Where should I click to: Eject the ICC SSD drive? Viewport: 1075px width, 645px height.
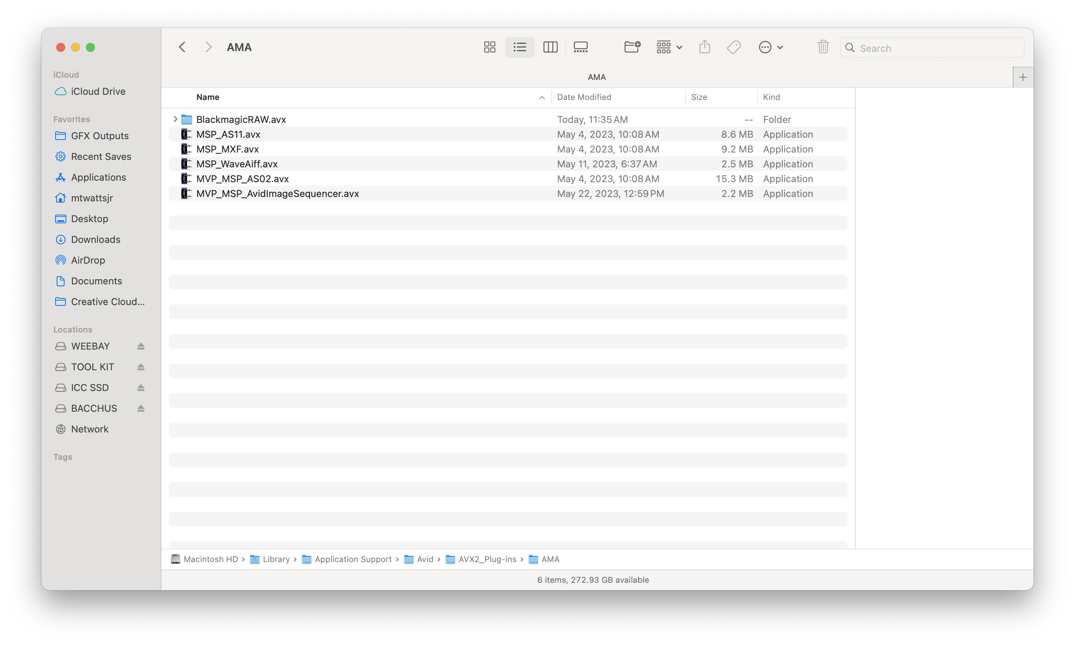tap(140, 387)
